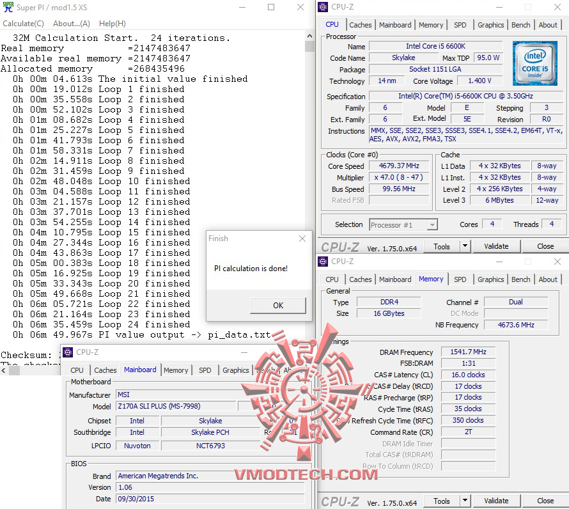Click the DRAM Frequency 1541.7 MHz value
This screenshot has height=509, width=569.
pos(468,352)
